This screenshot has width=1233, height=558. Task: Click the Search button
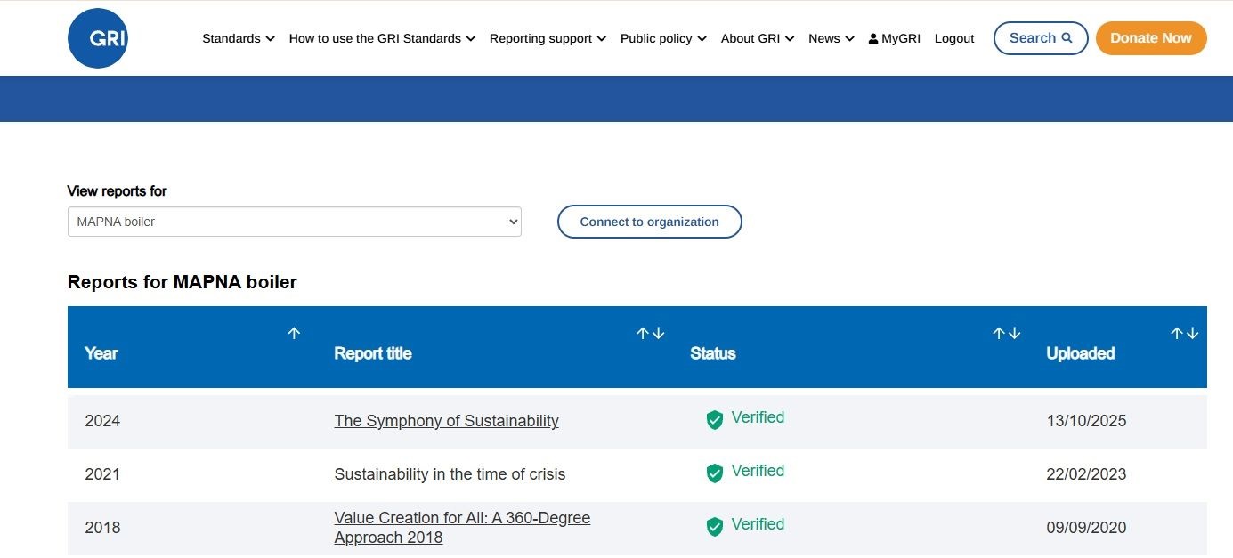pos(1040,38)
